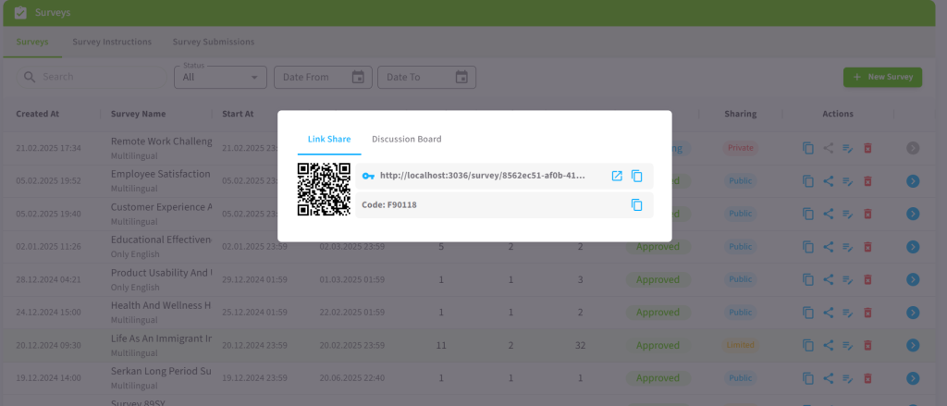Open details arrow for Product Usability
947x406 pixels.
(913, 279)
